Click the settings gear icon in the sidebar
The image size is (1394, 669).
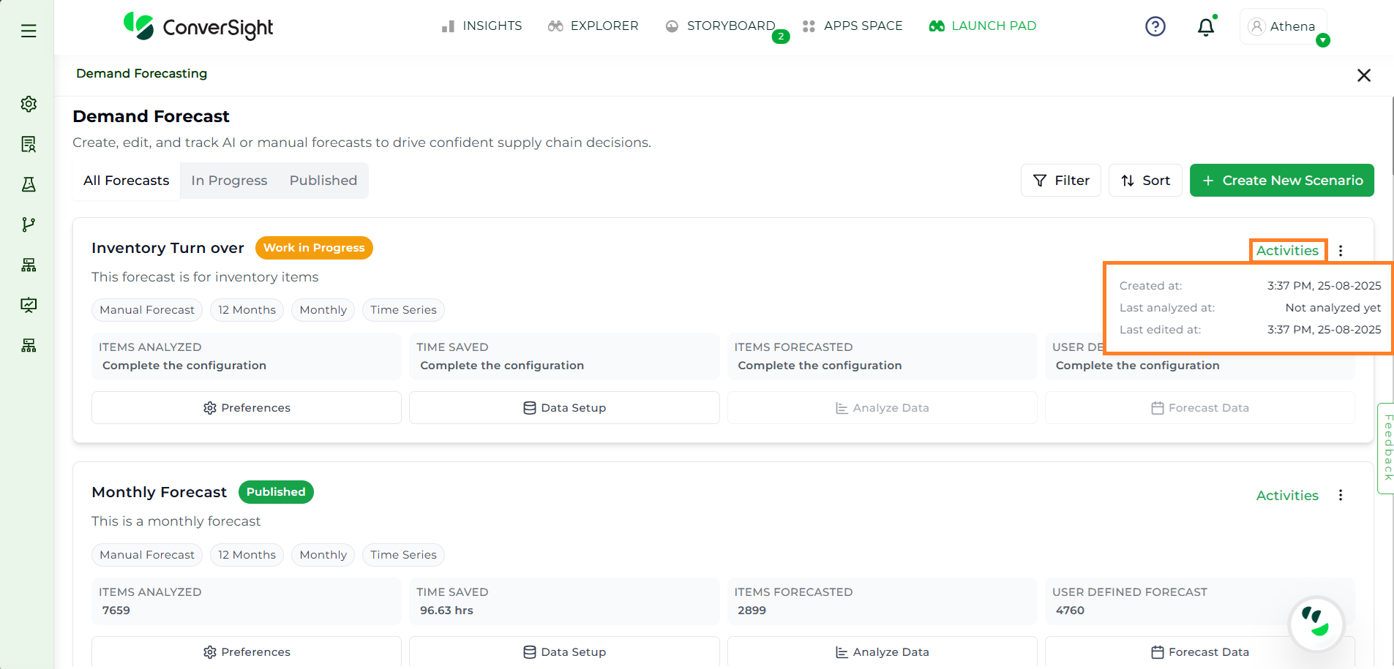point(29,104)
